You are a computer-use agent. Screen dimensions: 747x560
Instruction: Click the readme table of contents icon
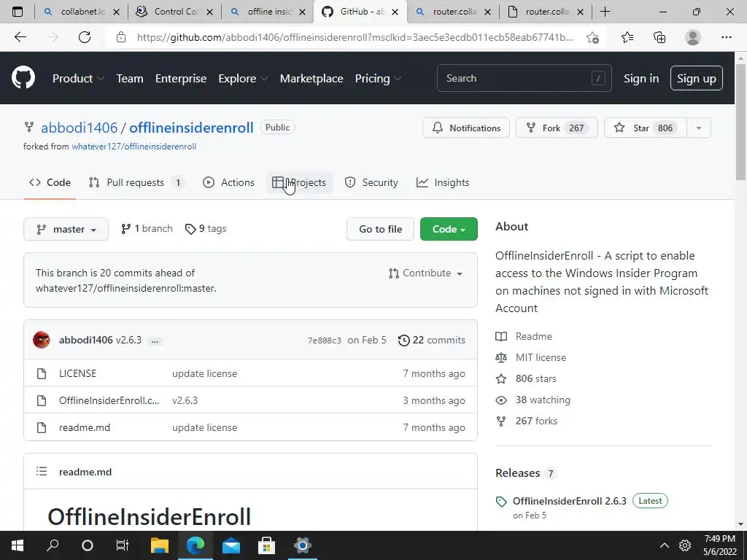(42, 472)
